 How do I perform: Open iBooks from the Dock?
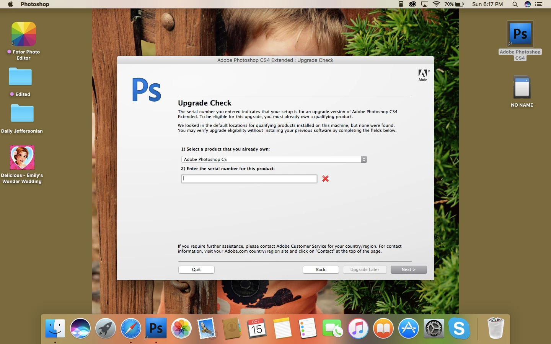[383, 328]
